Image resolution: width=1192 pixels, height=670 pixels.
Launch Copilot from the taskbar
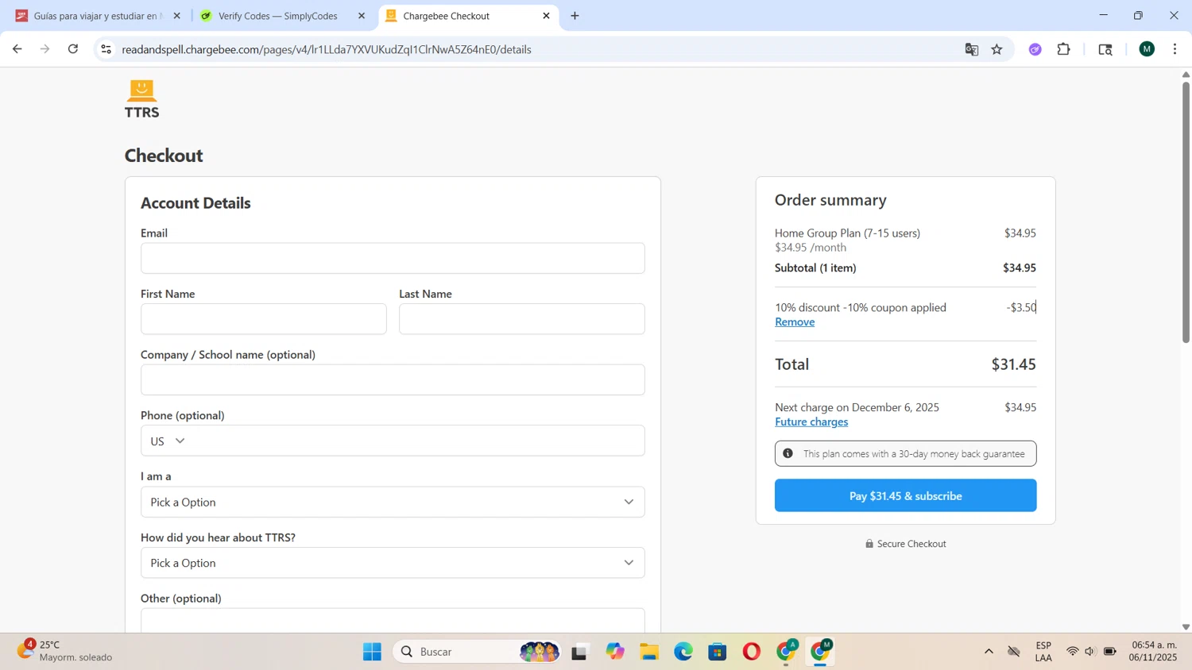[615, 652]
